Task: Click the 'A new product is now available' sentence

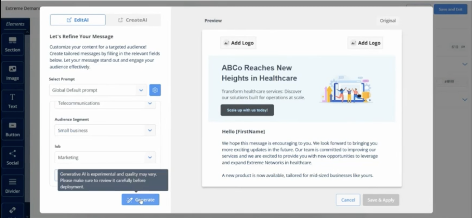Action: [297, 175]
